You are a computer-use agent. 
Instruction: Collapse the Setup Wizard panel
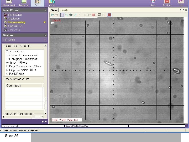click(46, 10)
